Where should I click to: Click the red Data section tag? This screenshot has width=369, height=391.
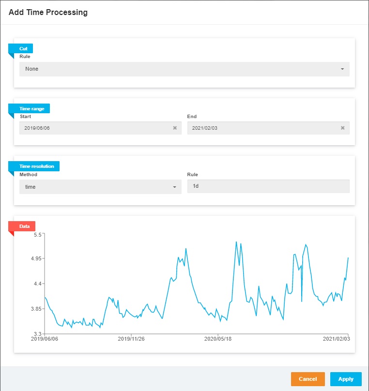pyautogui.click(x=24, y=226)
